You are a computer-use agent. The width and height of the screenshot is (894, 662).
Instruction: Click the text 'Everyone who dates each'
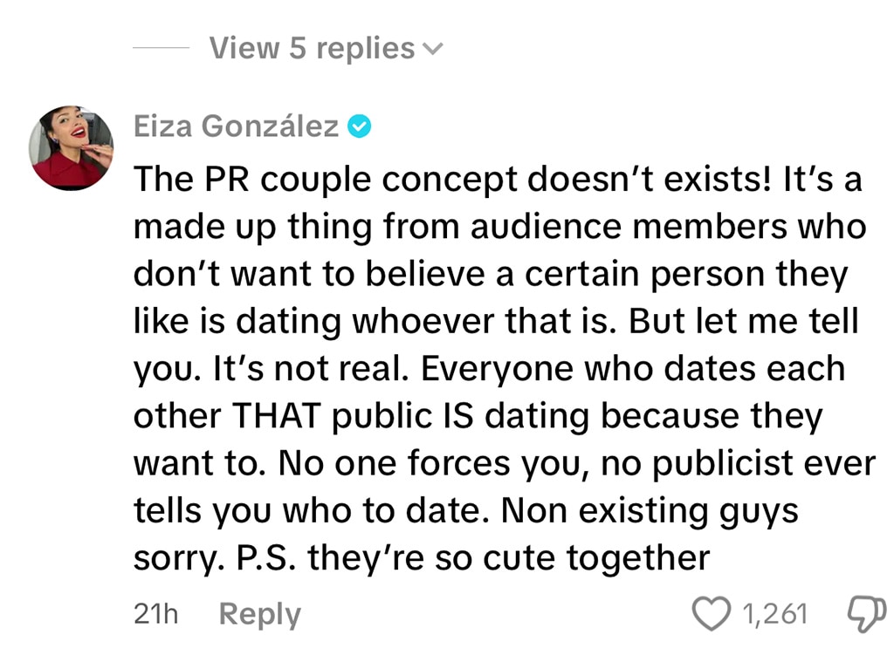633,369
